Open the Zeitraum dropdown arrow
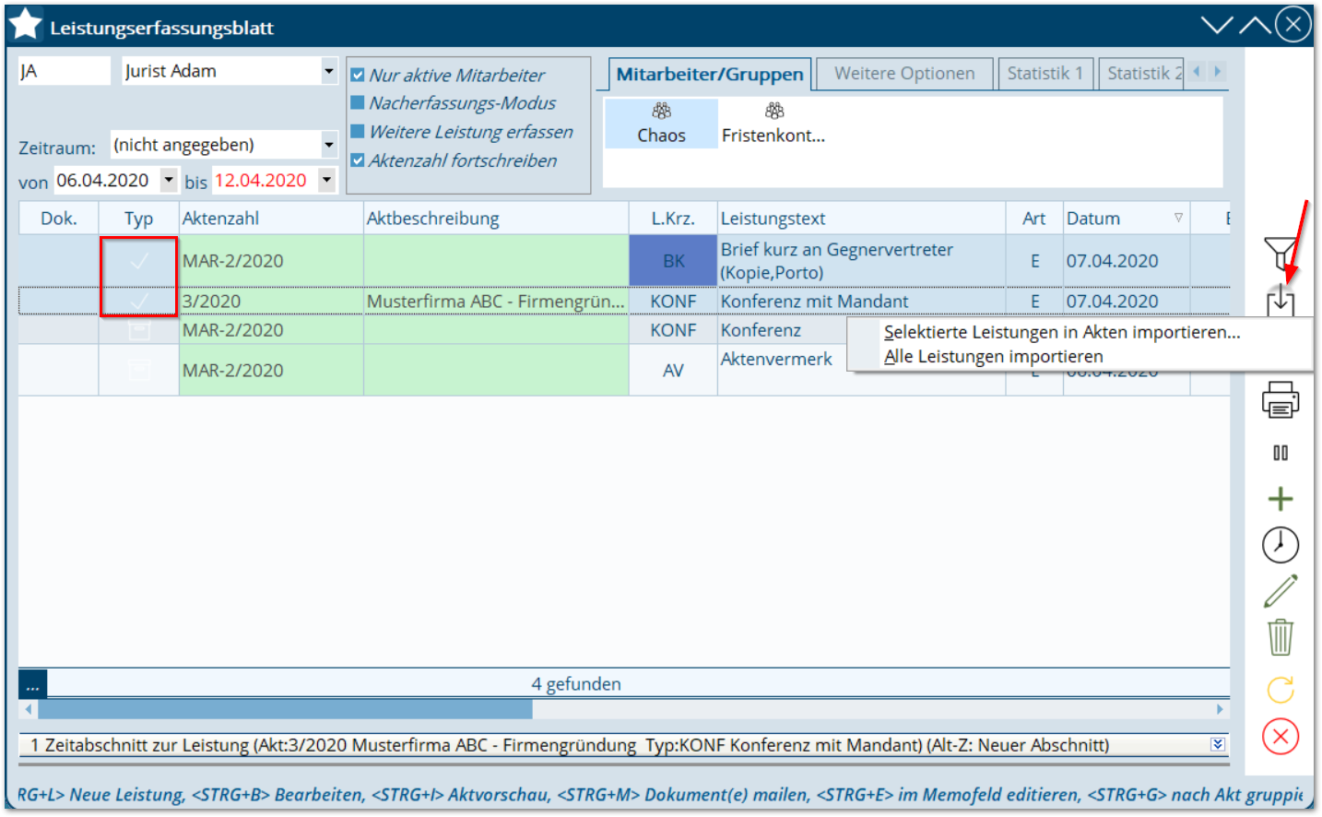 tap(329, 145)
